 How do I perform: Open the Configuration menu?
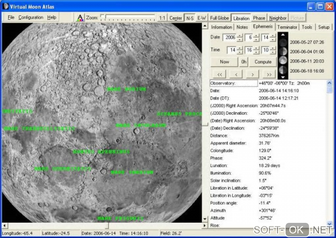[31, 17]
